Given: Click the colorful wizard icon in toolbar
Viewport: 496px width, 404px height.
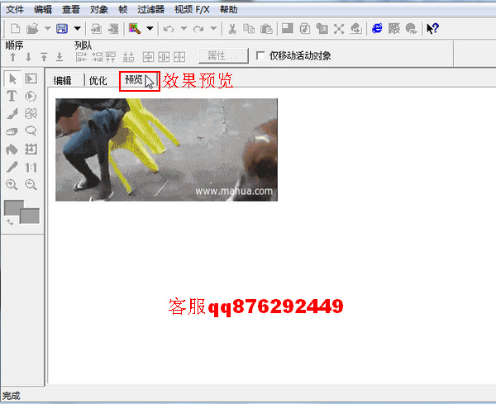Looking at the screenshot, I should coord(135,29).
